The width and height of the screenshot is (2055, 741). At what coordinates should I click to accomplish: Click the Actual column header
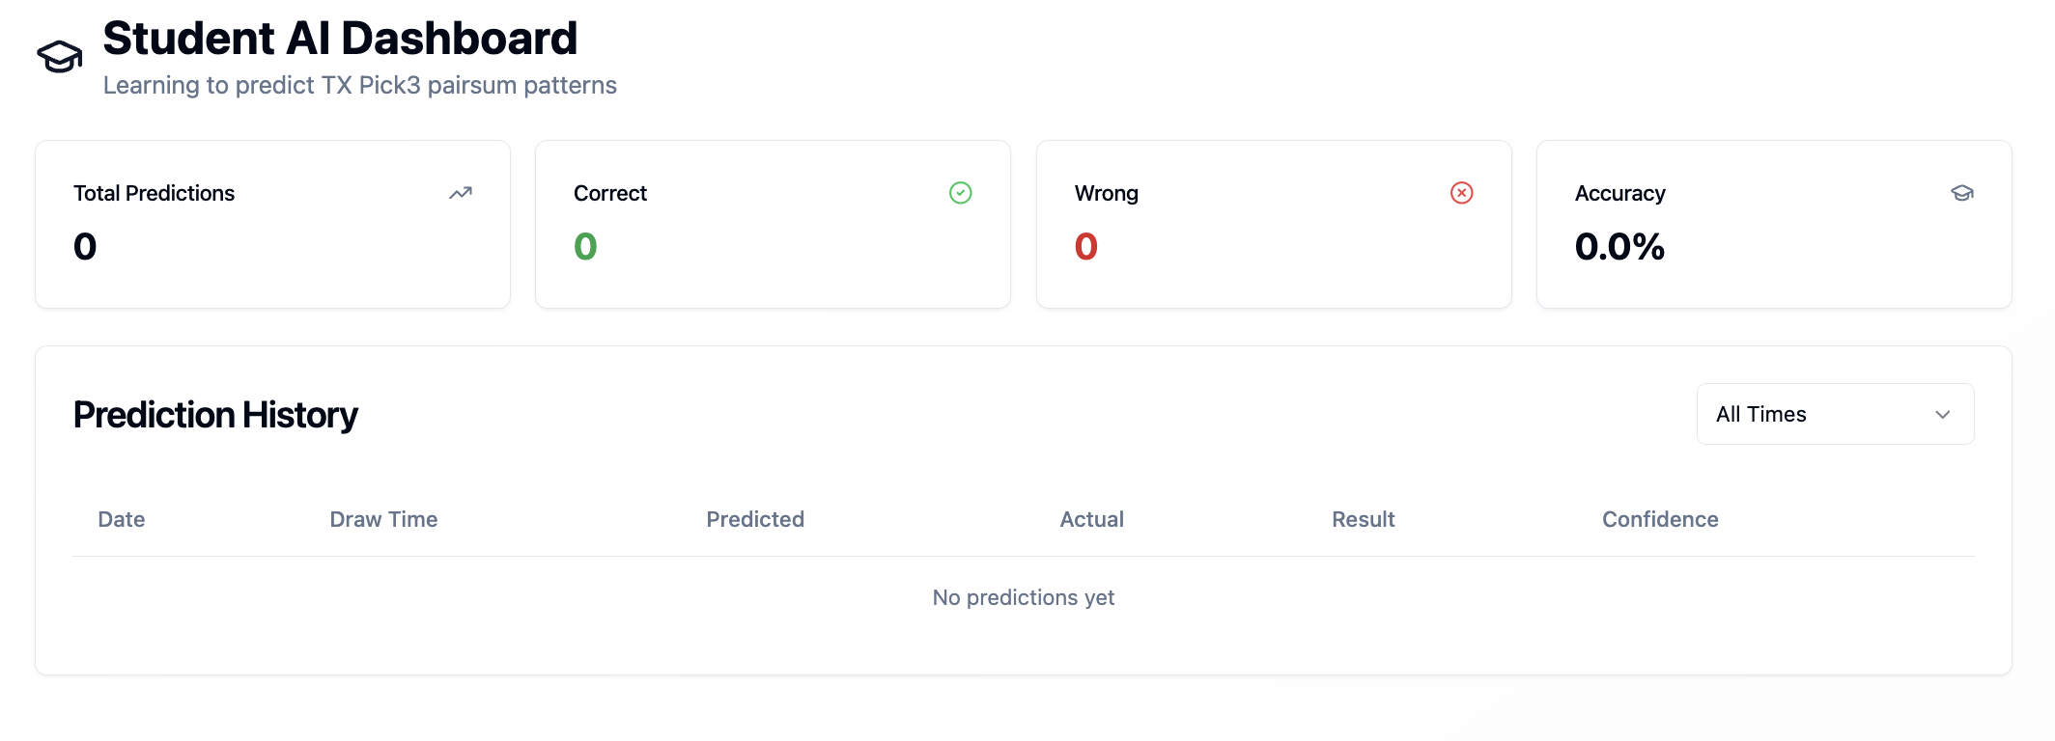pos(1091,519)
